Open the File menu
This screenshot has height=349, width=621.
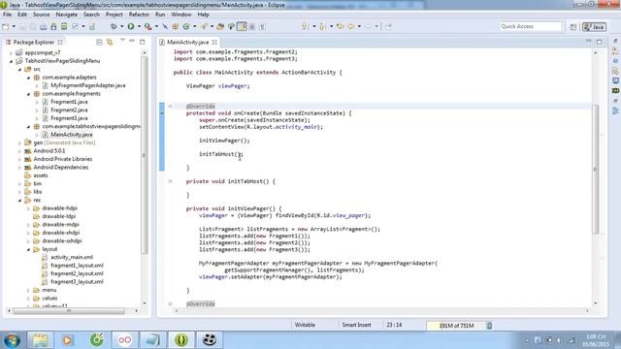pyautogui.click(x=7, y=15)
